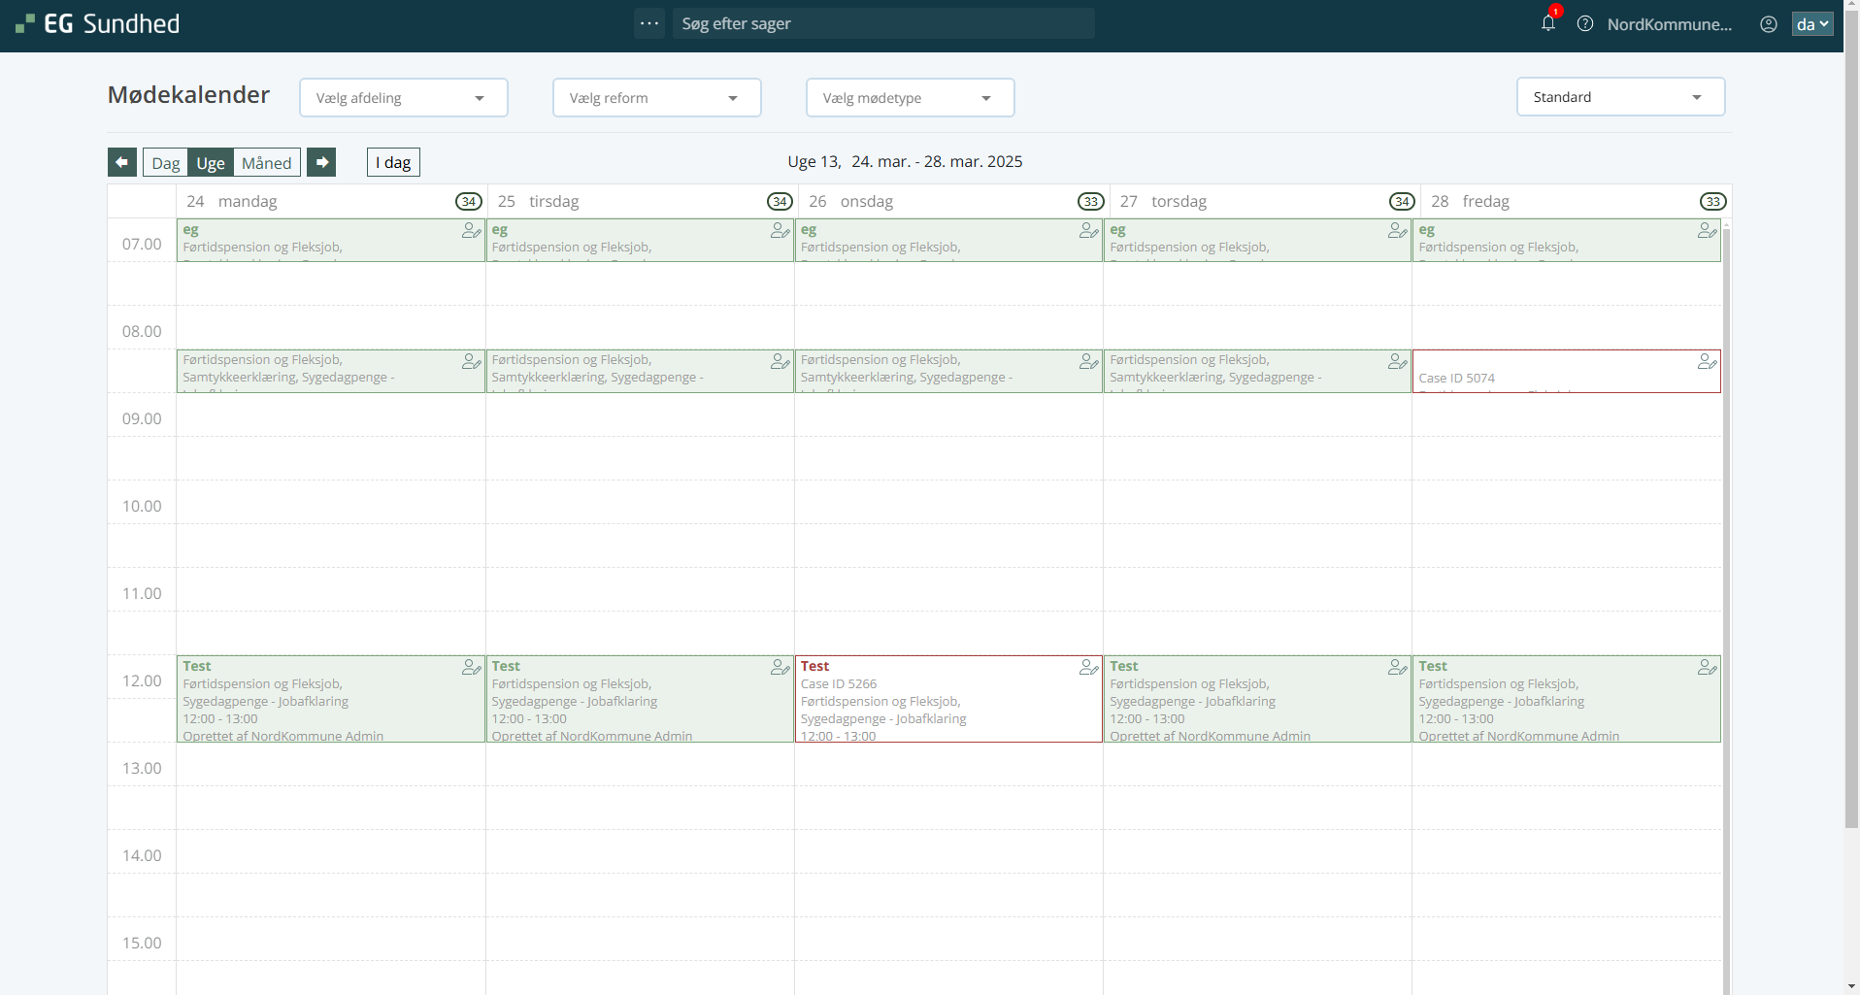Viewport: 1860px width, 995px height.
Task: Open the user profile icon
Action: [x=1769, y=24]
